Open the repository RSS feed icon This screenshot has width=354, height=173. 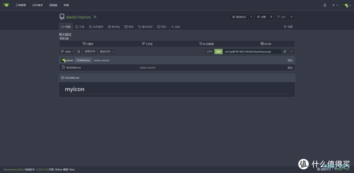coord(95,17)
